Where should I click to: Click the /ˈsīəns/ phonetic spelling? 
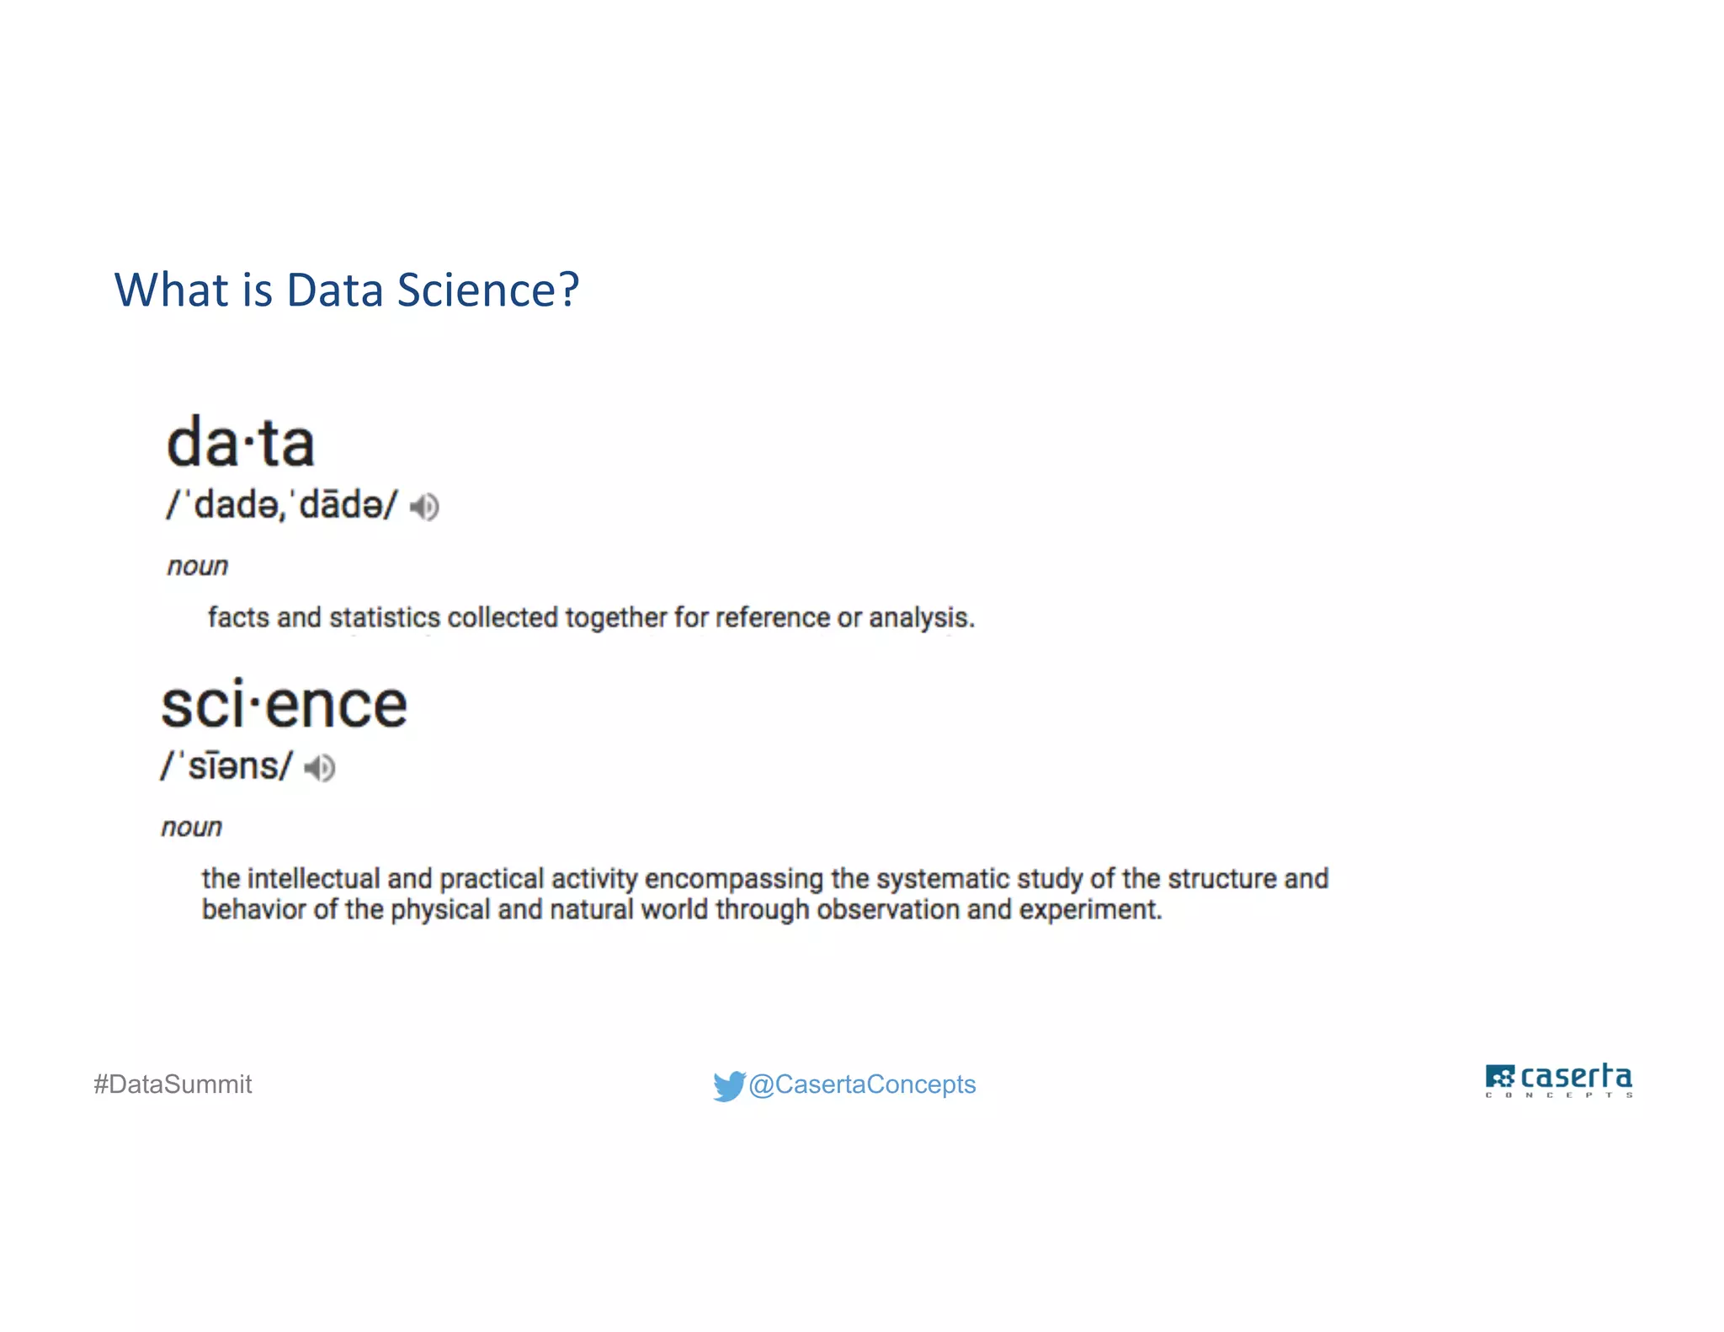(x=227, y=766)
